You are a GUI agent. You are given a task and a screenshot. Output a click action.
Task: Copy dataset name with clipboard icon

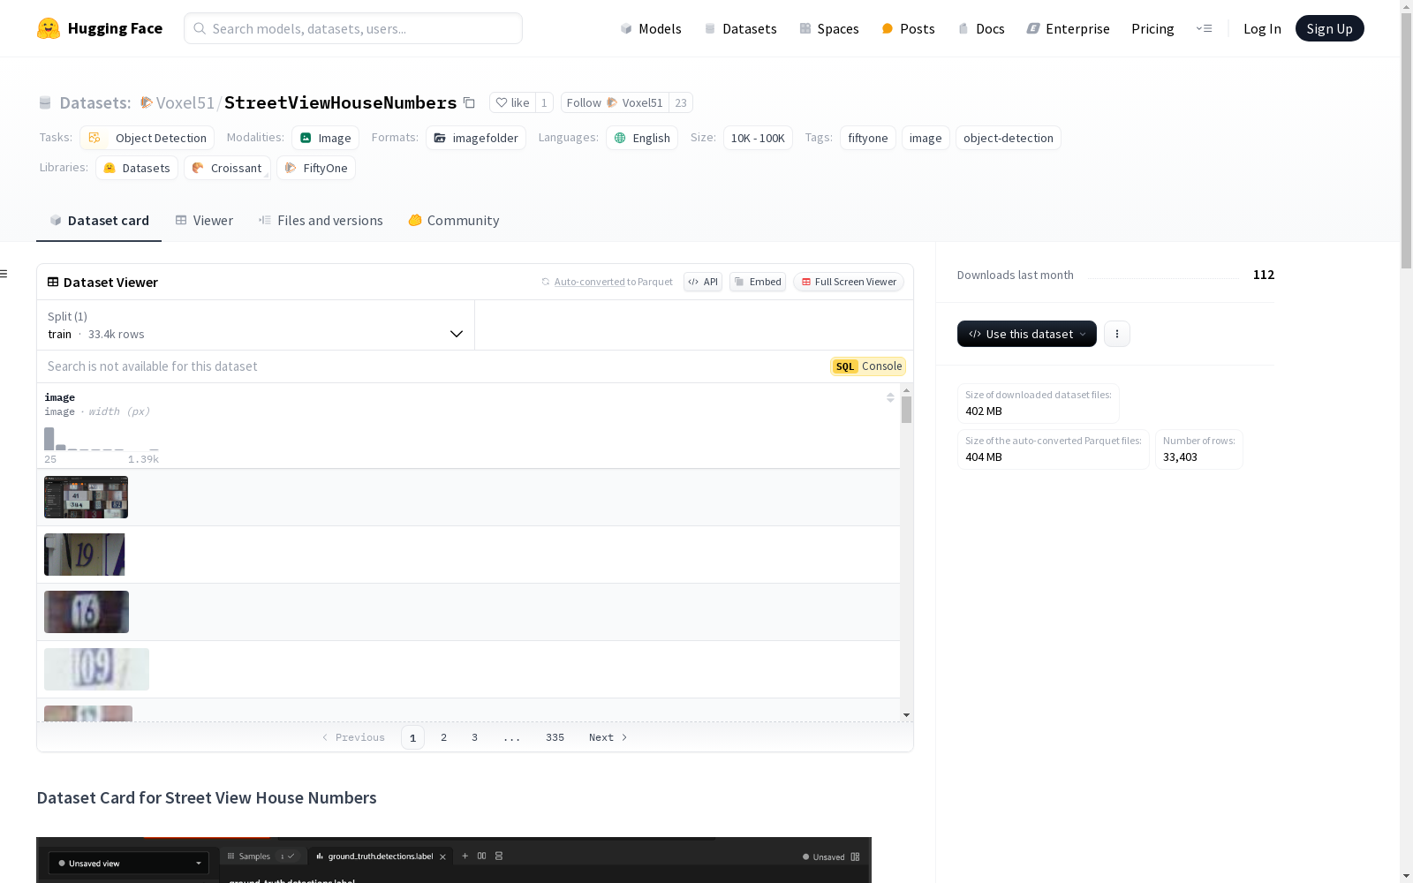470,103
